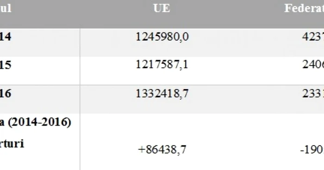Select the UE value 1245980,0
The width and height of the screenshot is (324, 170).
click(x=162, y=37)
